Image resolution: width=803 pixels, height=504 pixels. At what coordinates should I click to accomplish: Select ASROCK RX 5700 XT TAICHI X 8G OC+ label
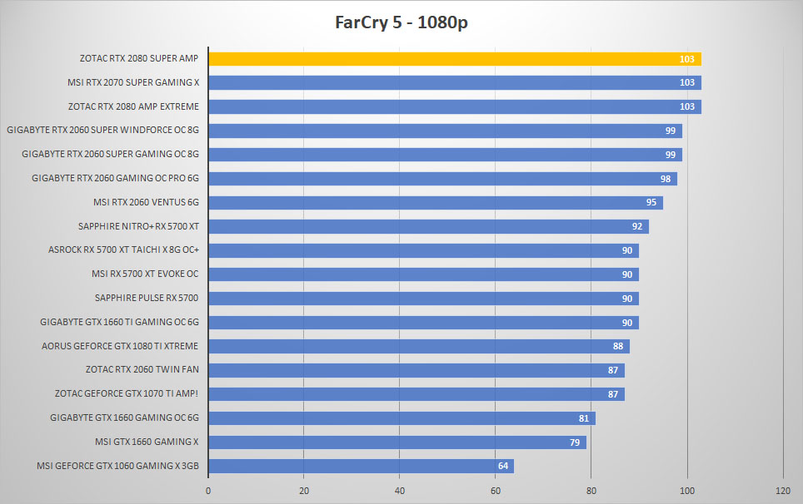point(123,250)
